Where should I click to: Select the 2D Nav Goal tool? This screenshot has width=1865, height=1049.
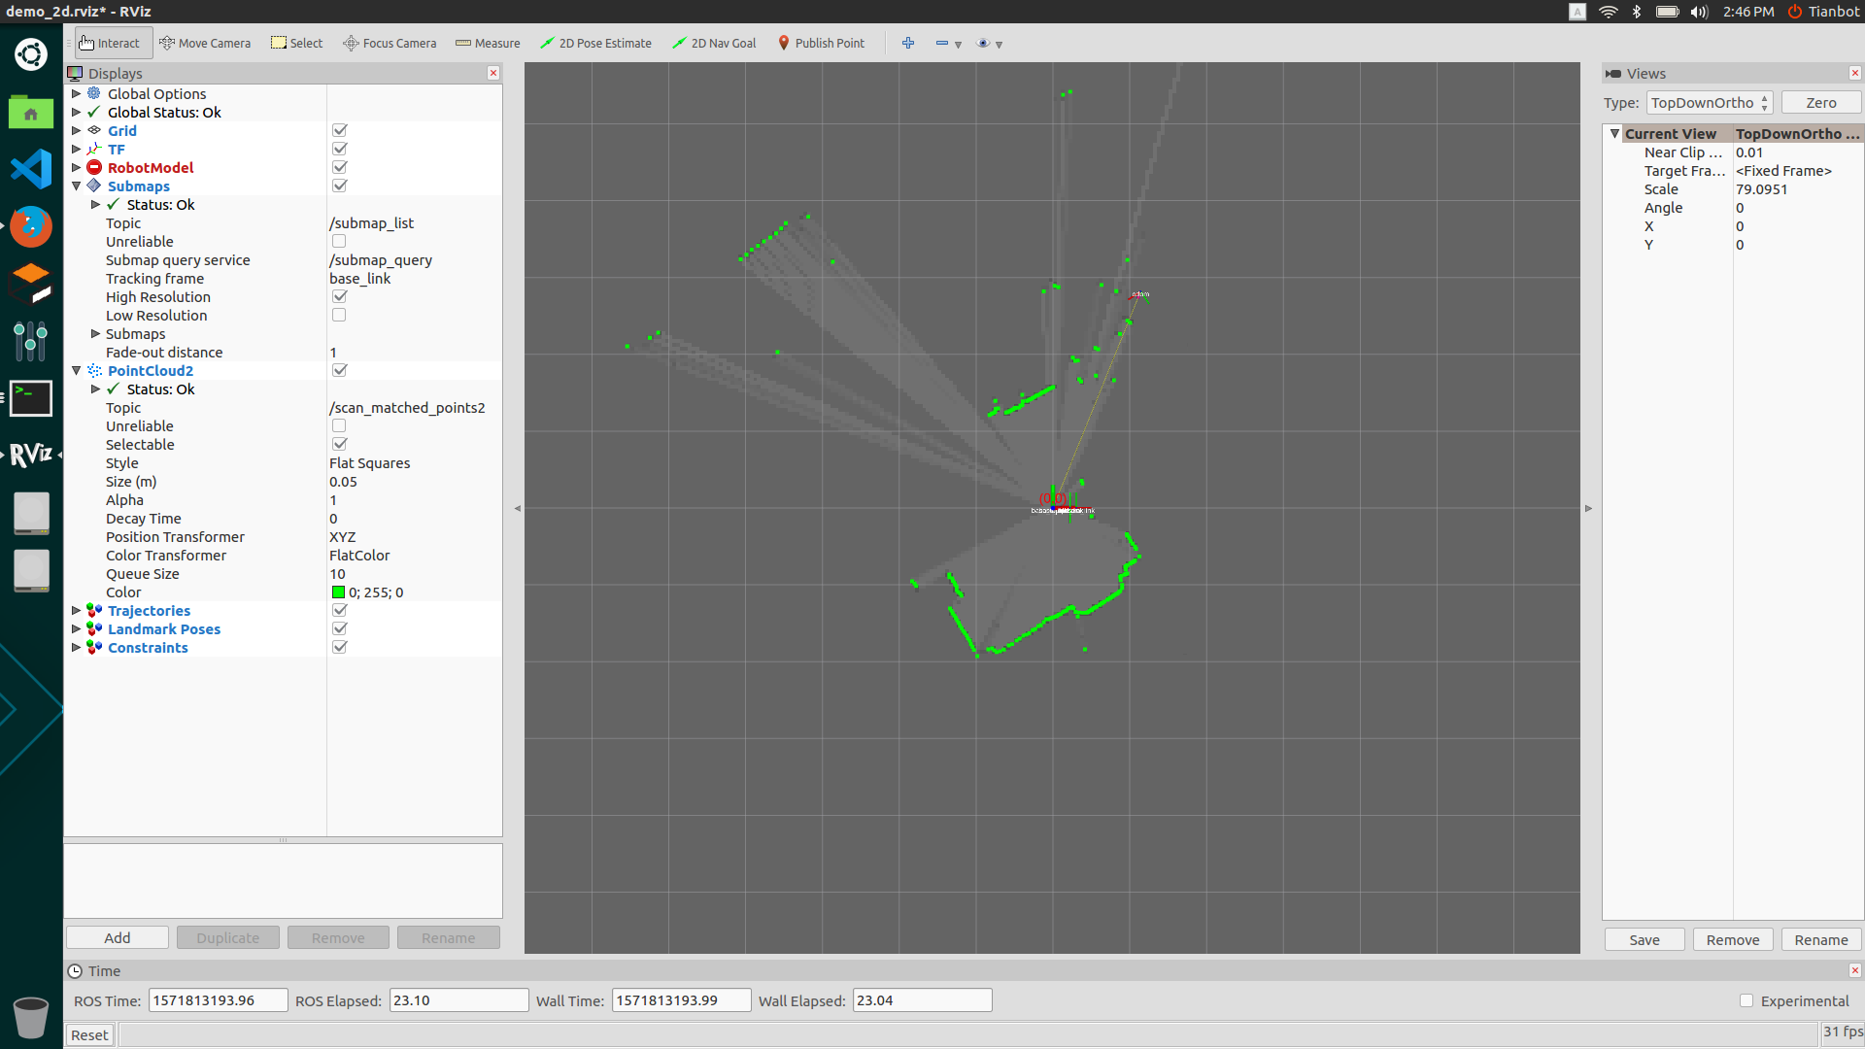tap(714, 43)
